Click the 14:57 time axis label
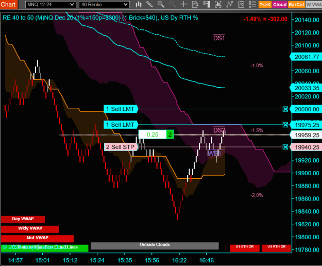 15,260
